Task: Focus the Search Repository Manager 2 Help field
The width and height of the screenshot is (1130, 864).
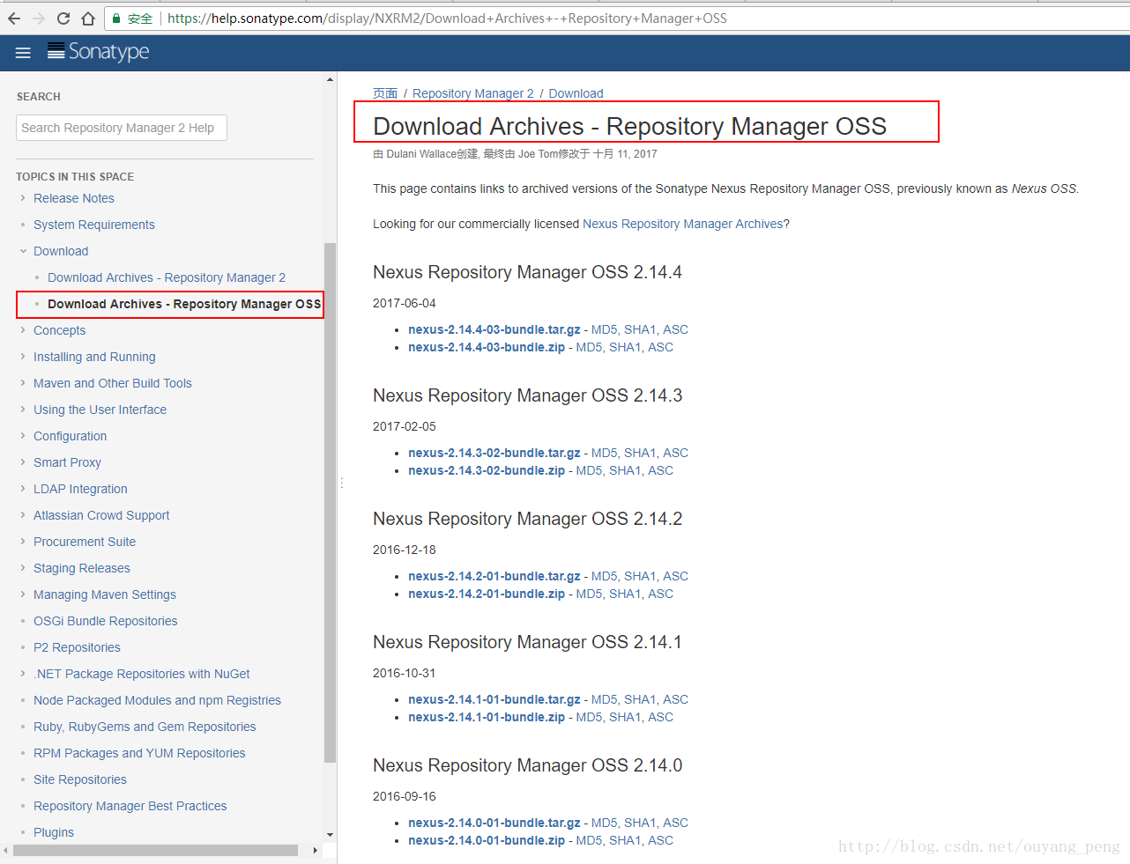Action: click(122, 128)
